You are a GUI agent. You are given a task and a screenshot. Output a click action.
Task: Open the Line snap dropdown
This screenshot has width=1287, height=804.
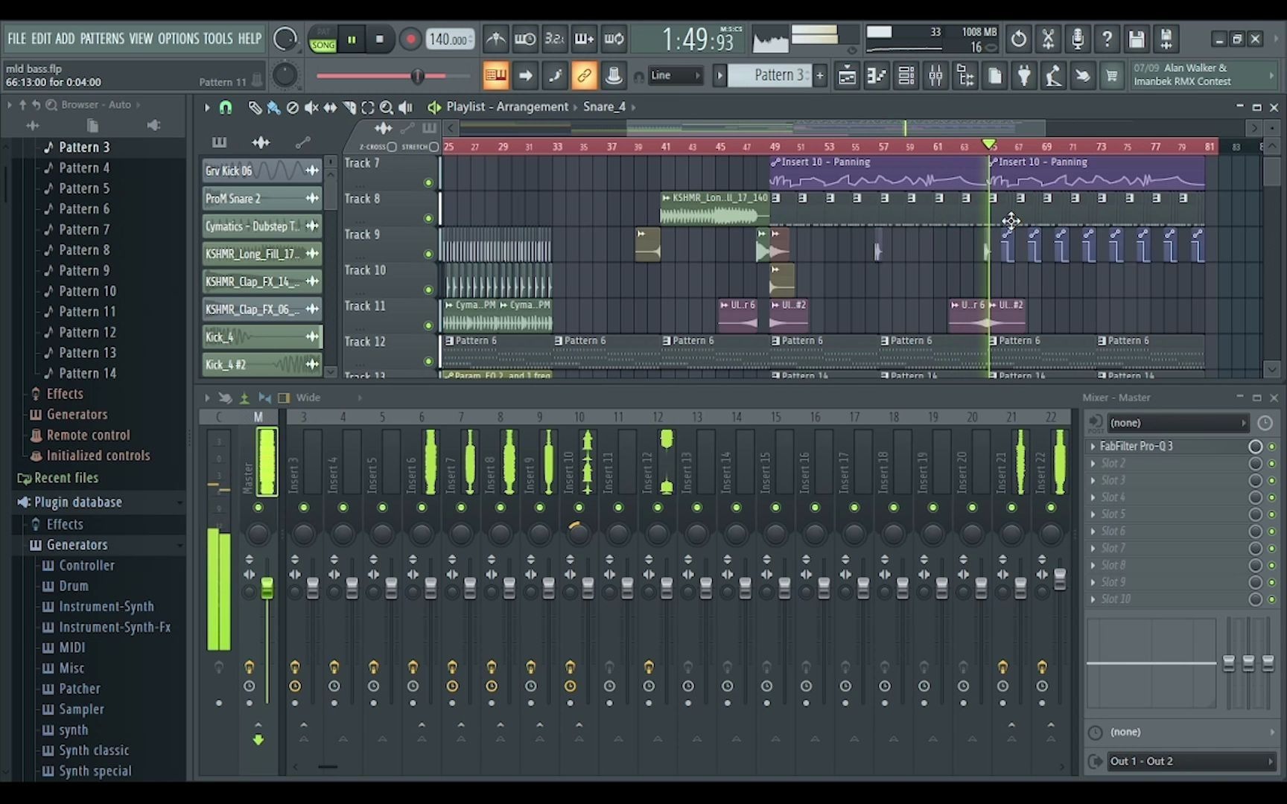coord(675,75)
